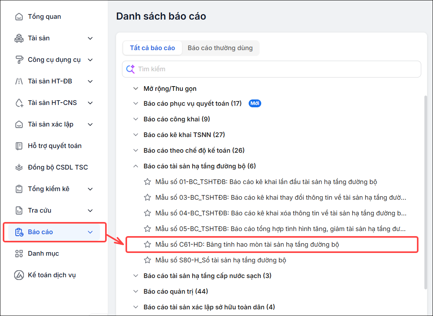Expand the Tổng kiểm kê chevron
433x316 pixels.
tap(90, 189)
